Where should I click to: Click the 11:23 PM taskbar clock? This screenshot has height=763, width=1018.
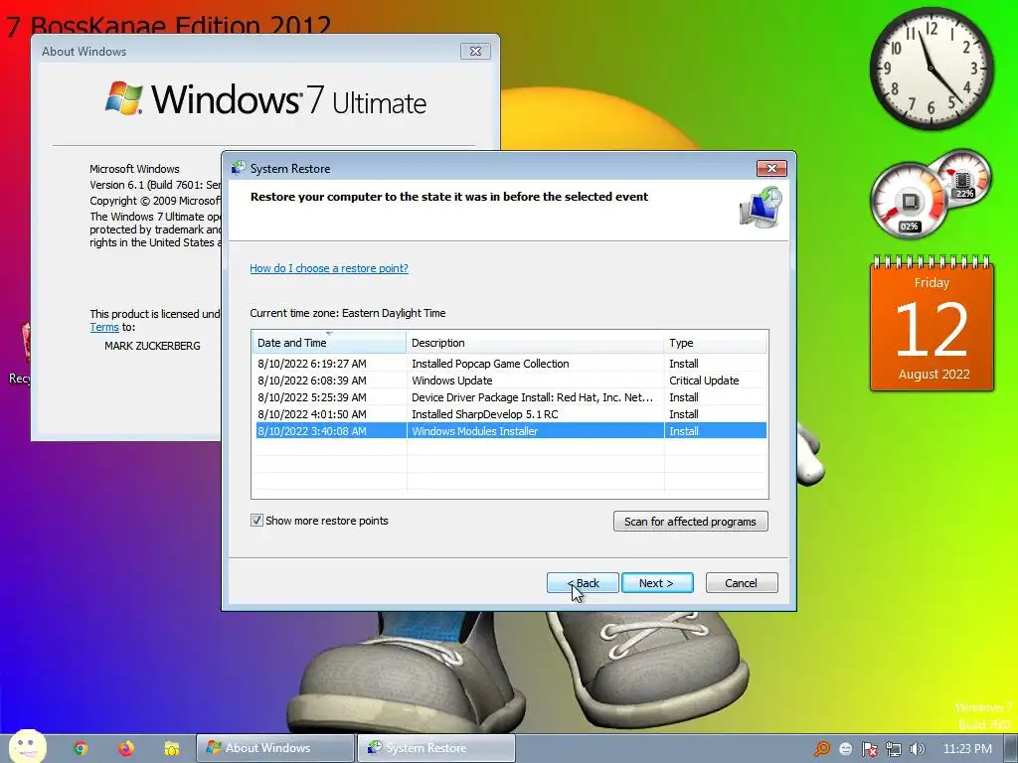pyautogui.click(x=967, y=749)
